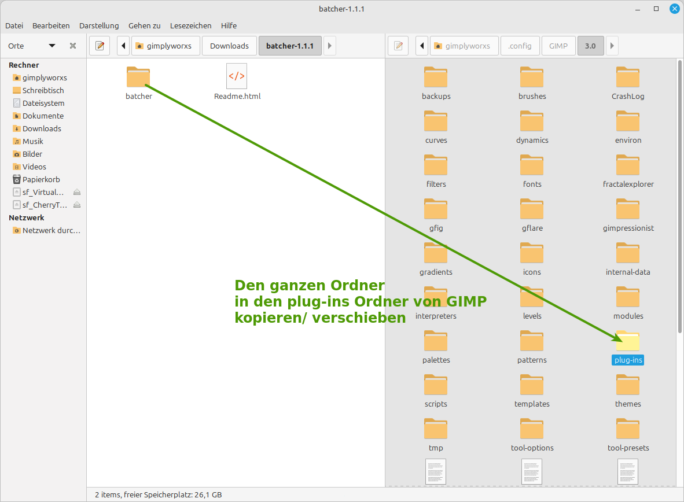The height and width of the screenshot is (502, 684).
Task: Click the .config path button
Action: (520, 46)
